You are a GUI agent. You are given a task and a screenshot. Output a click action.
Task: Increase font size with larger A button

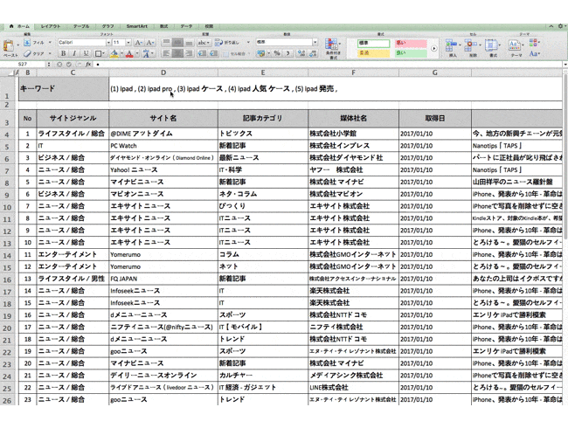(139, 43)
